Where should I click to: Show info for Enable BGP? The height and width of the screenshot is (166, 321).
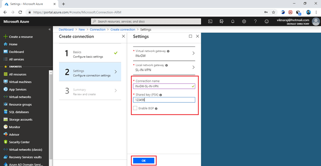156,109
